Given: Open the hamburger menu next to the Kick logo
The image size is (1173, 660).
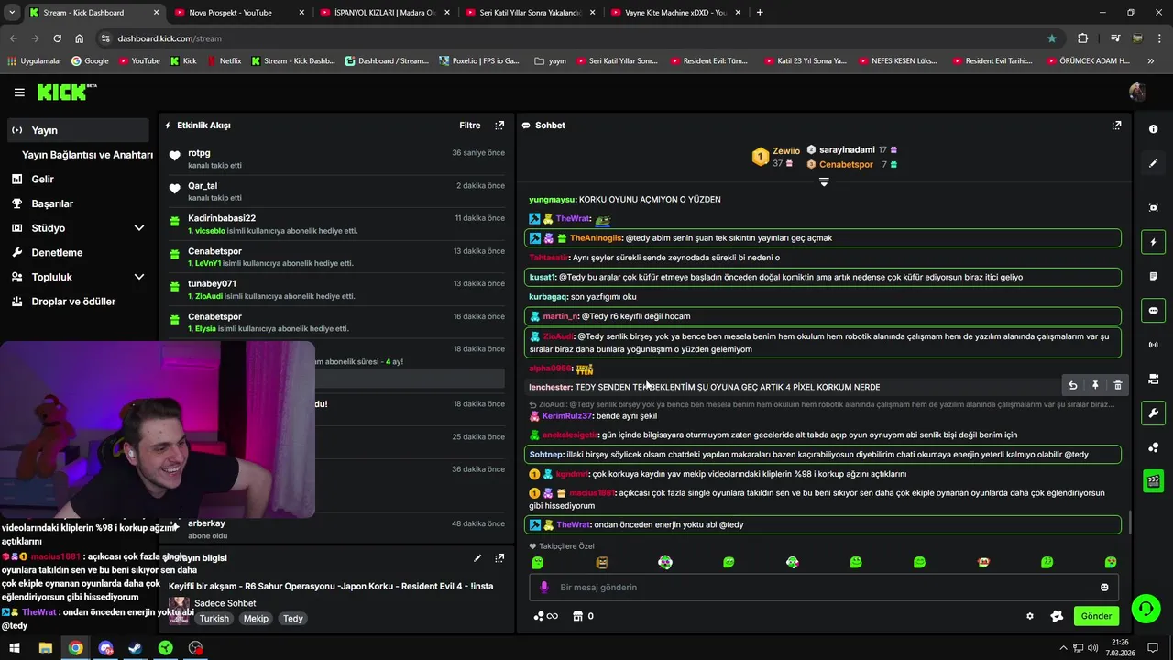Looking at the screenshot, I should pos(19,93).
